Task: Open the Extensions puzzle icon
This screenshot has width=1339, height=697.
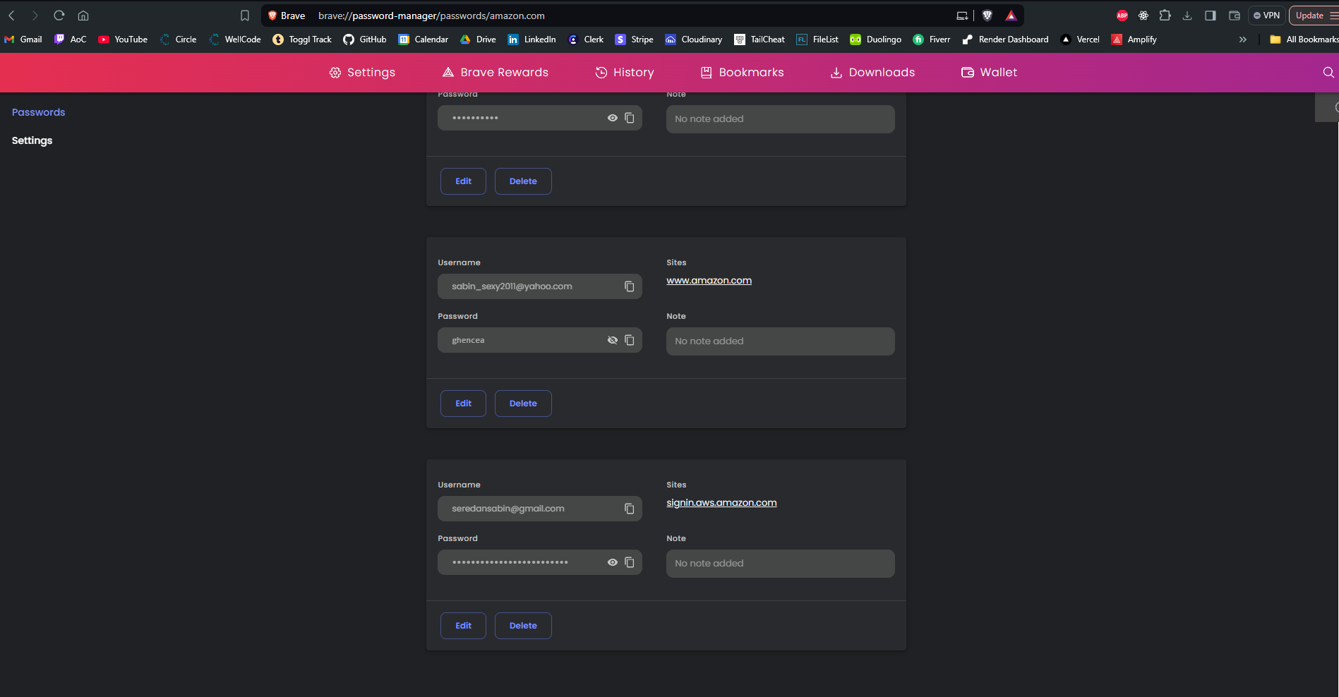Action: click(x=1165, y=16)
